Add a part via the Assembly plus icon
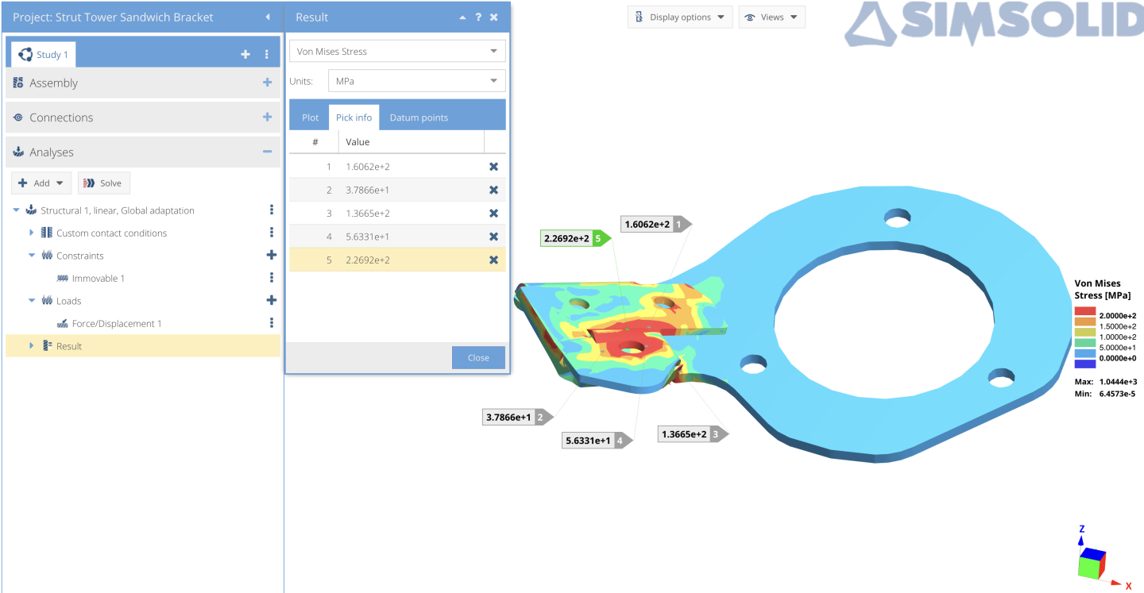Viewport: 1144px width, 593px height. pyautogui.click(x=268, y=83)
